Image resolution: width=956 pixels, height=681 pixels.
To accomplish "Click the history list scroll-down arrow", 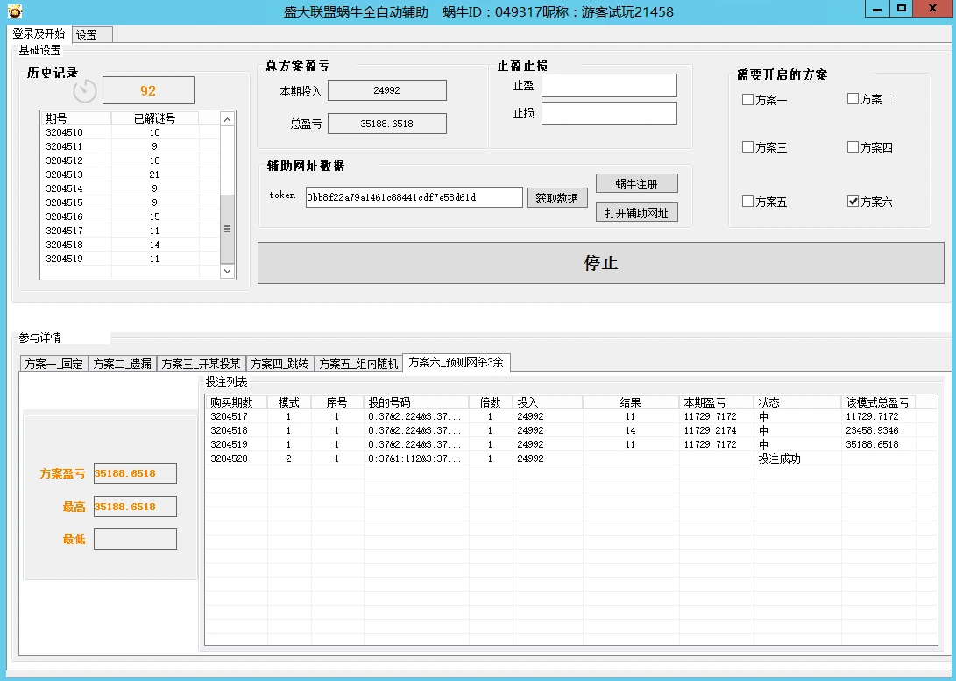I will pyautogui.click(x=228, y=272).
